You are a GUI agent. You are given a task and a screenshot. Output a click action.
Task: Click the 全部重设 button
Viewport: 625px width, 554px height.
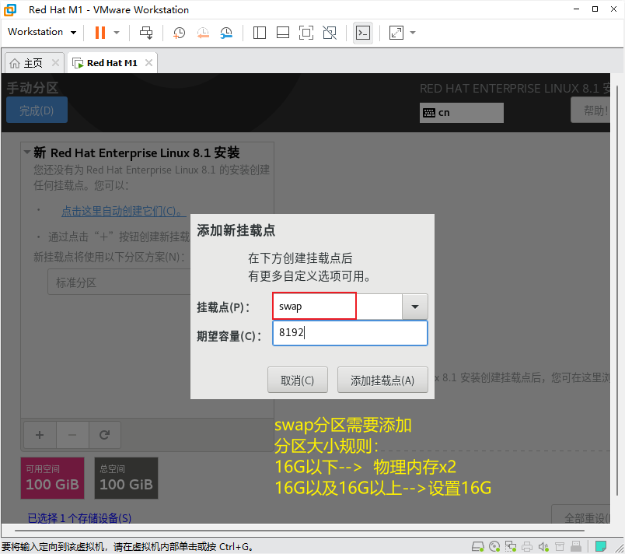tap(582, 515)
